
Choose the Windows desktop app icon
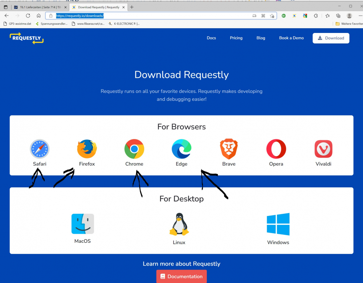[278, 224]
